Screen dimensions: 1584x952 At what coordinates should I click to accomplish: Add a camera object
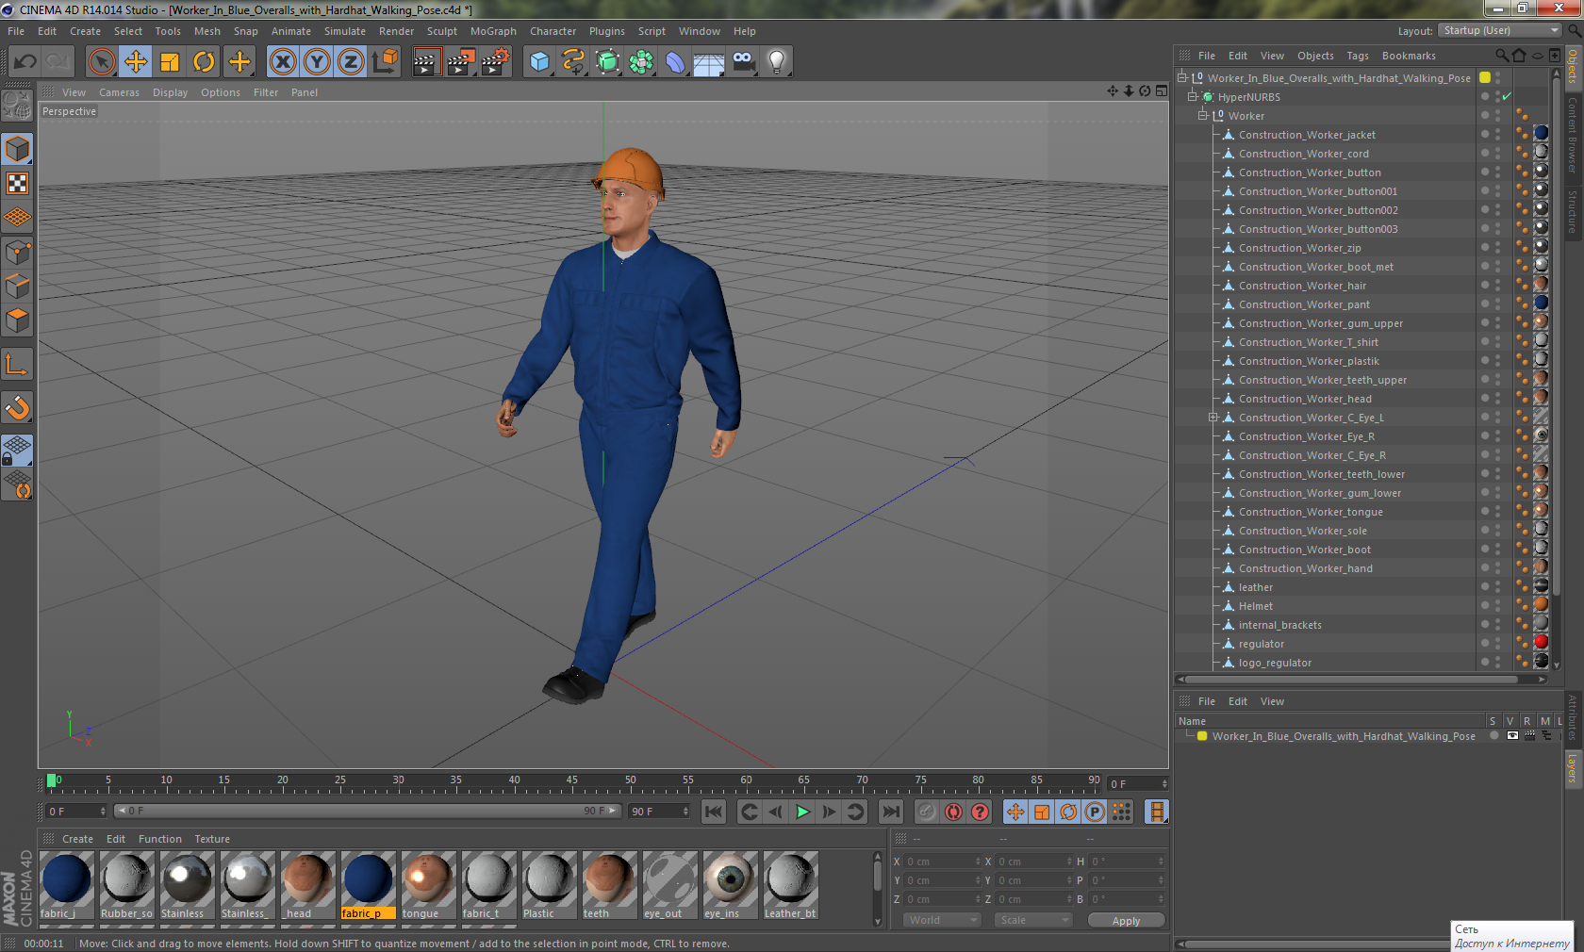743,62
